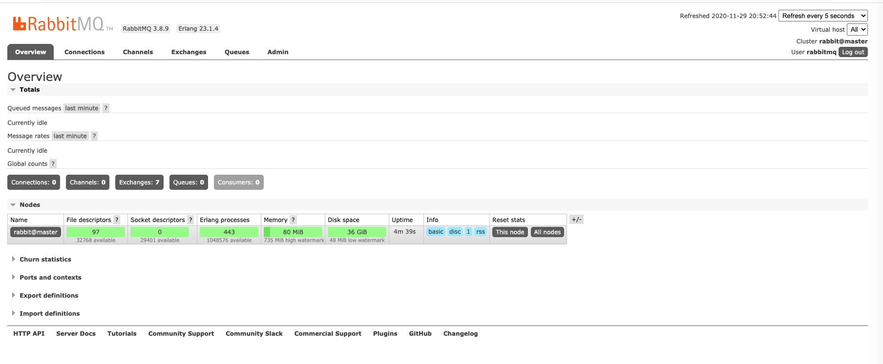Open Changelog footer link
This screenshot has height=364, width=883.
[461, 334]
